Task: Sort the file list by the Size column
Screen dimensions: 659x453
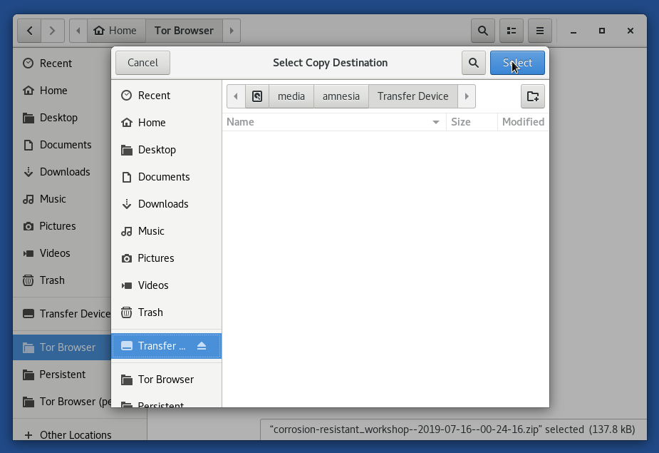Action: [472, 122]
